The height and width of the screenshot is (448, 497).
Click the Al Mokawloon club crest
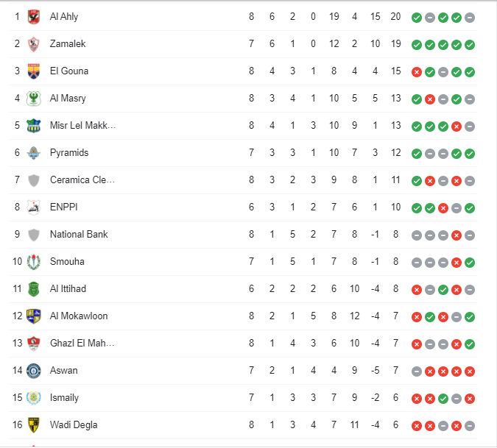tap(33, 316)
